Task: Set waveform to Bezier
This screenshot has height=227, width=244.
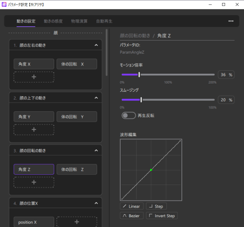Action: 132,216
